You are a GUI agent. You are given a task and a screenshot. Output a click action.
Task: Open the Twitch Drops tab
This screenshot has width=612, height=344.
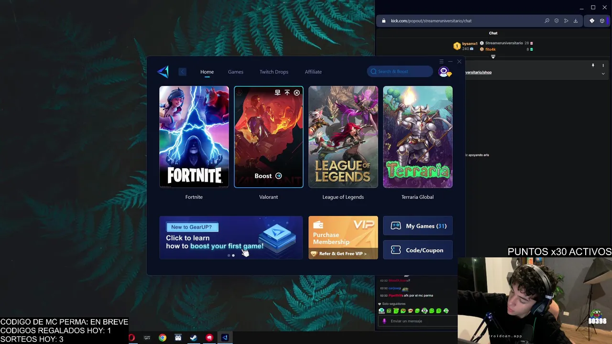tap(274, 72)
